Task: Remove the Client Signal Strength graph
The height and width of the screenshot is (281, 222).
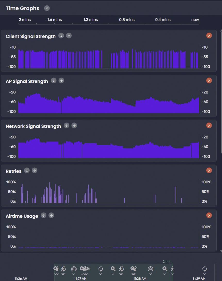Action: click(209, 36)
